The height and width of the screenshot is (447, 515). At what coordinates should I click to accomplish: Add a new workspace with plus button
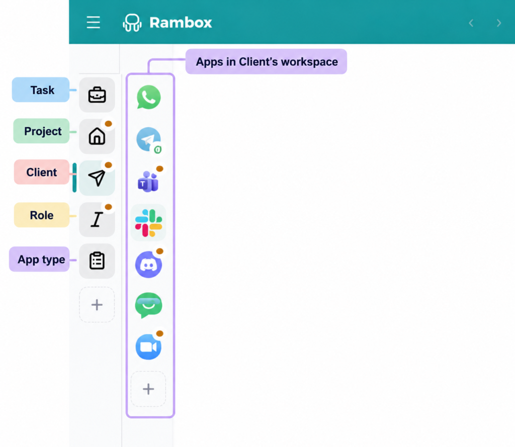pos(97,305)
